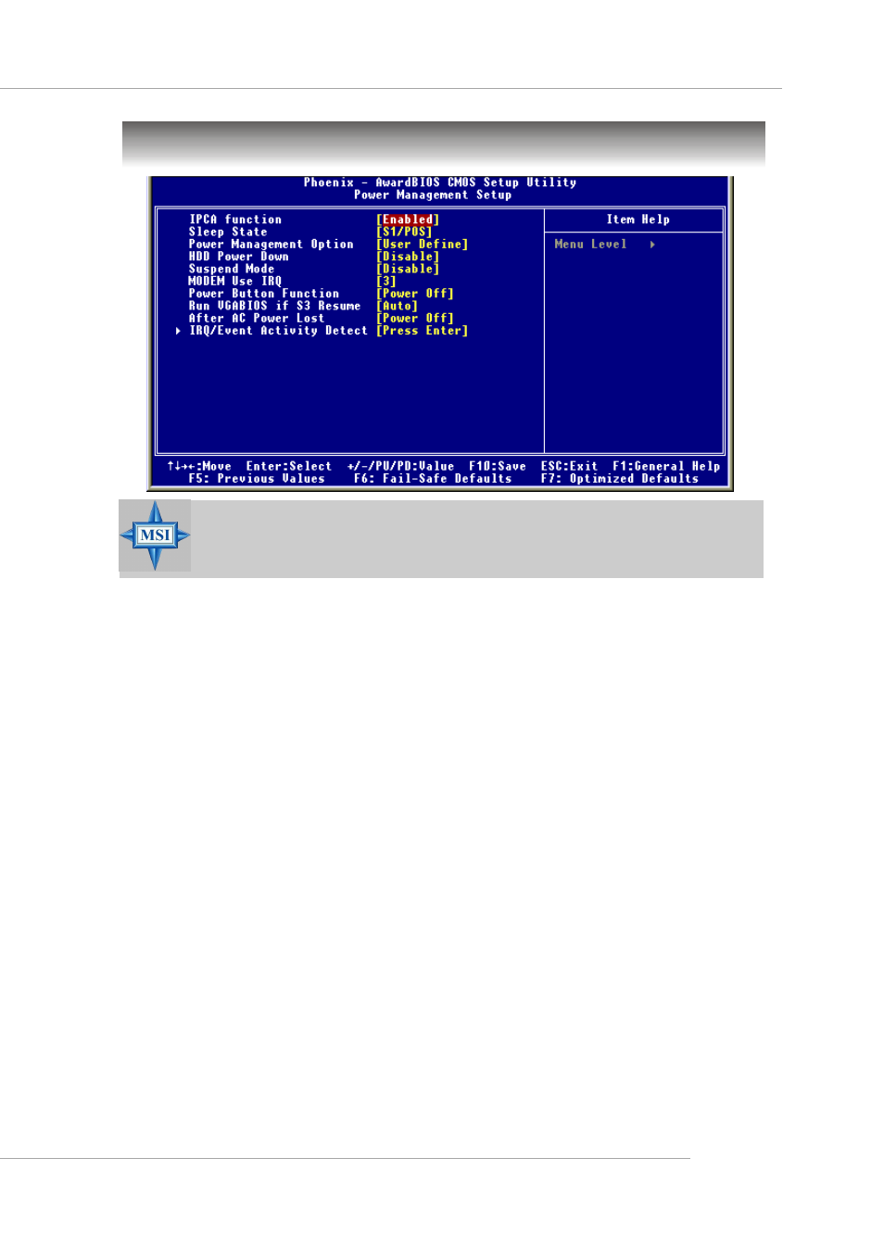Viewport: 884px width, 1246px height.
Task: Click Press Enter for IRQ/Event Activity Detect
Action: (422, 331)
